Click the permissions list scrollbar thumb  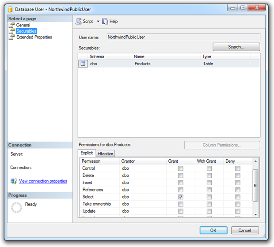click(255, 185)
